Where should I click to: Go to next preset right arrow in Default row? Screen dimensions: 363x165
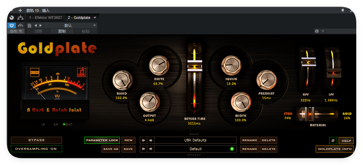coord(151,149)
